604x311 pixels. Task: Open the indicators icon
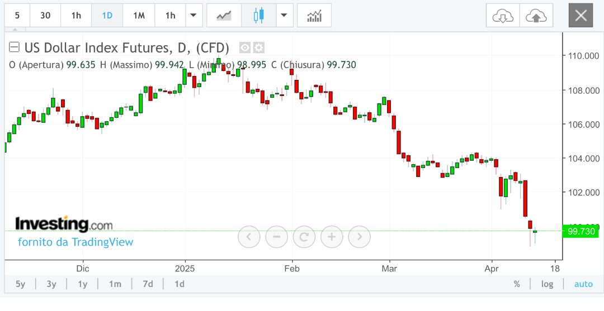click(x=314, y=16)
